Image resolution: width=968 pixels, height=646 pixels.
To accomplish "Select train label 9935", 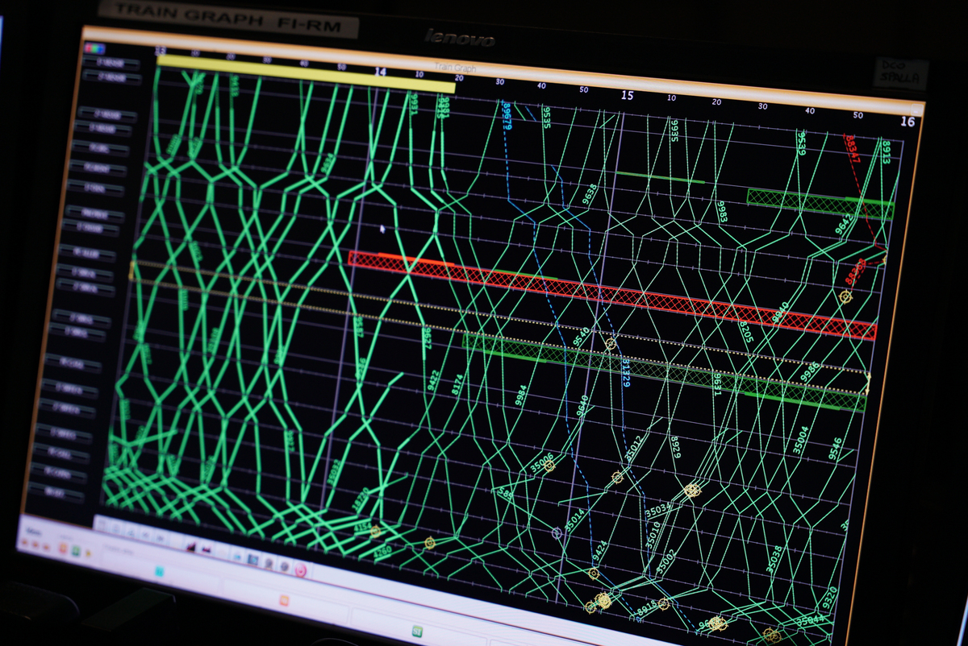I will coord(674,130).
